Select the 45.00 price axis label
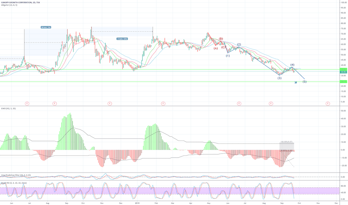This screenshot has width=348, height=205. 344,60
